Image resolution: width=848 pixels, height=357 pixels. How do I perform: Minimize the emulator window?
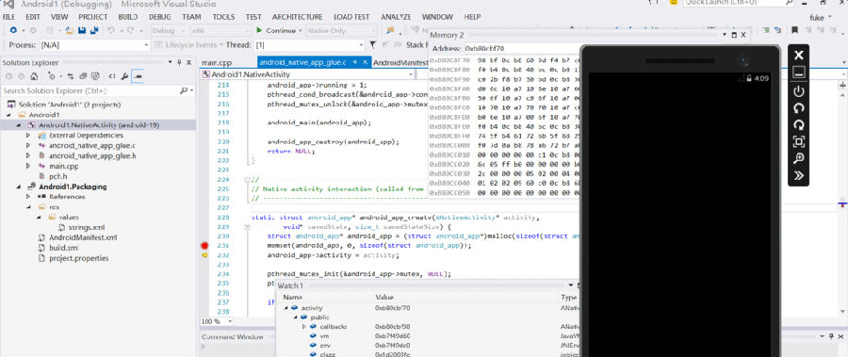pos(798,73)
